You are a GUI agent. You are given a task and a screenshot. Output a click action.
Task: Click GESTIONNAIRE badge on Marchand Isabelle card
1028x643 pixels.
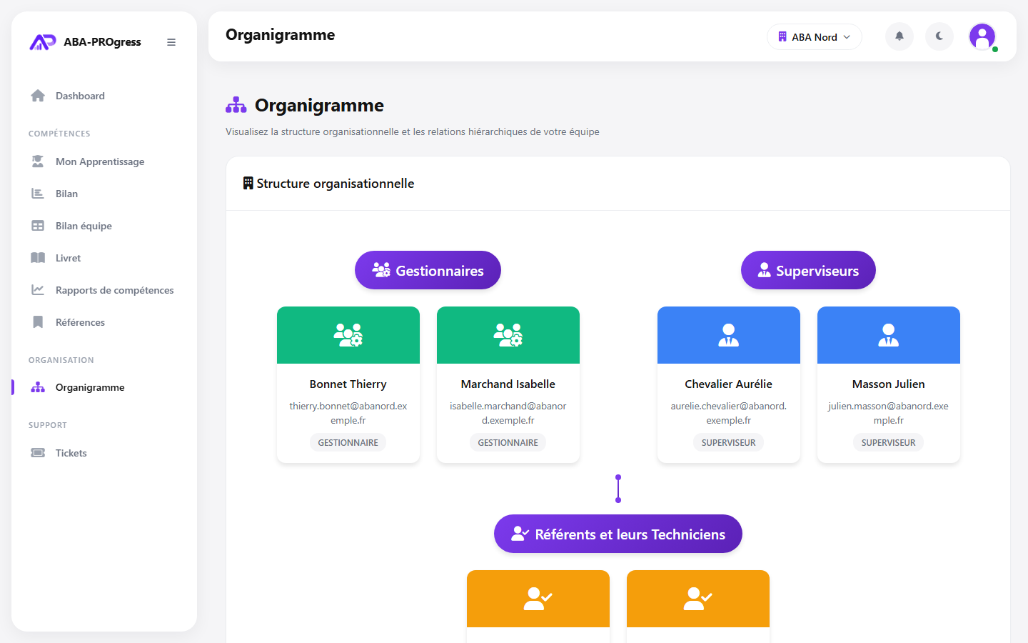click(508, 443)
